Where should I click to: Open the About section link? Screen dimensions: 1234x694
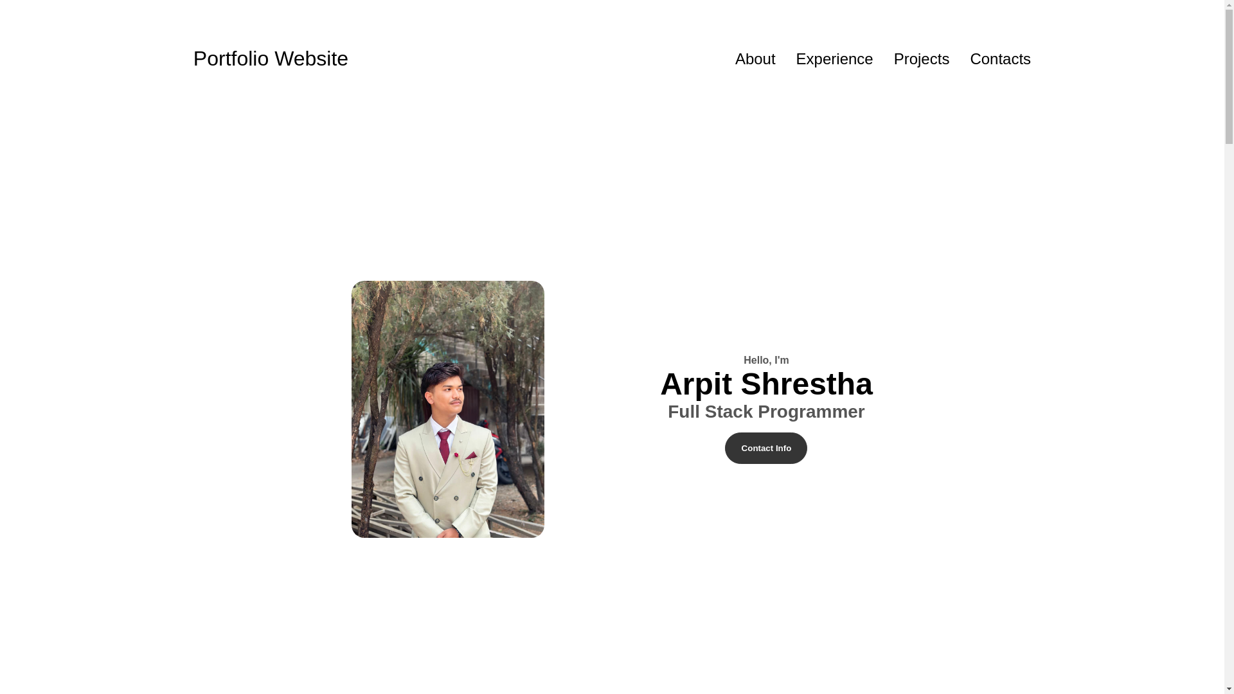(755, 59)
